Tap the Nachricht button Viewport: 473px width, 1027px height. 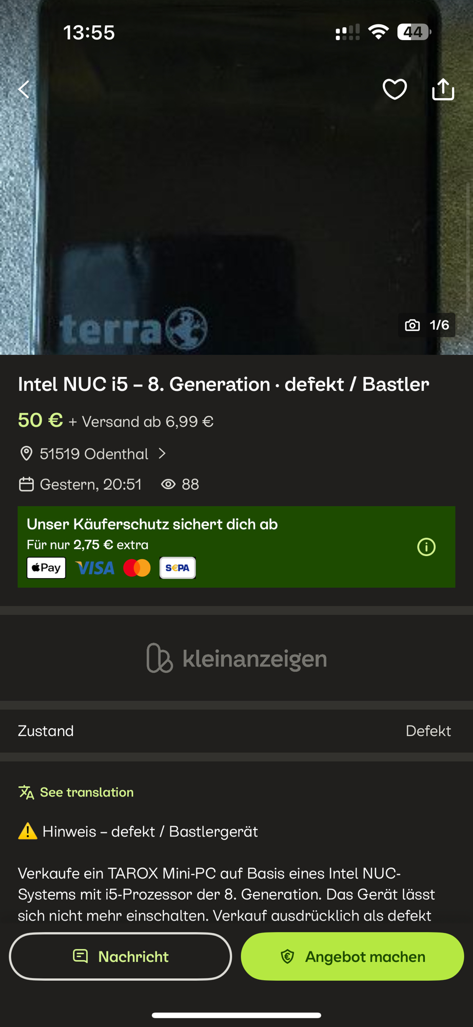click(x=121, y=957)
